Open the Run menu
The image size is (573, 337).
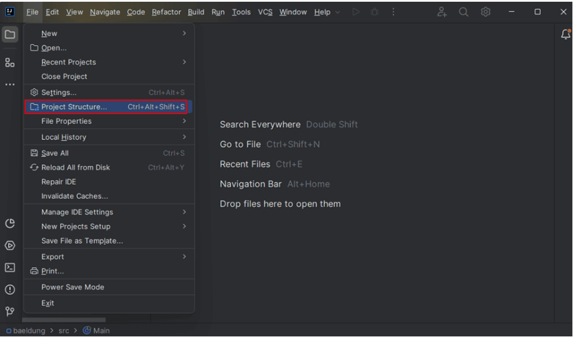(218, 12)
